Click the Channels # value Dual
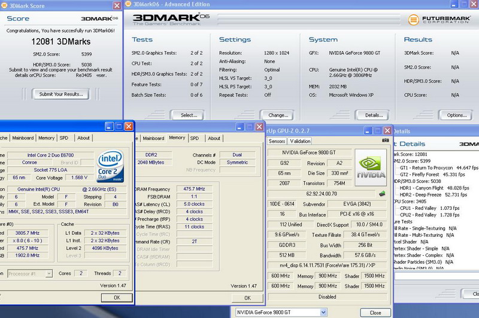The image size is (479, 318). pyautogui.click(x=237, y=155)
